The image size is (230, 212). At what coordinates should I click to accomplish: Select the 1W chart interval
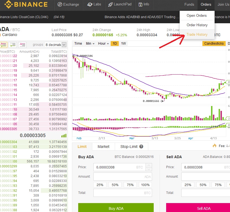pos(123,44)
